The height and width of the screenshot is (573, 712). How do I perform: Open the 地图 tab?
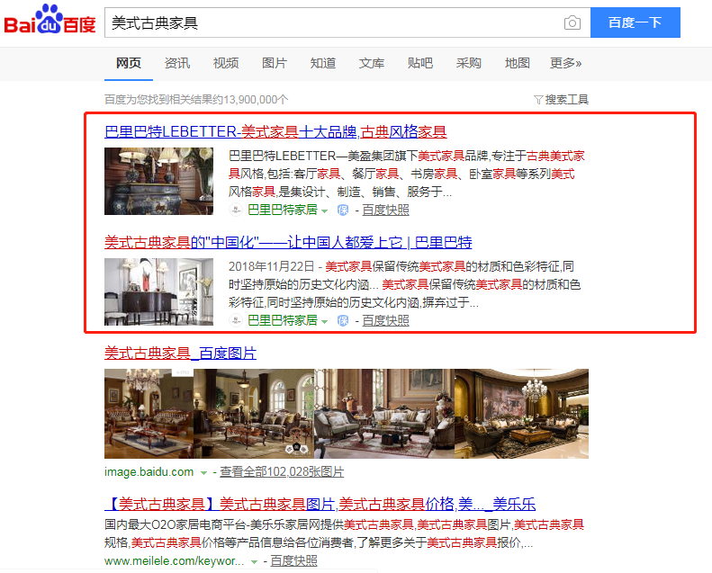click(518, 63)
